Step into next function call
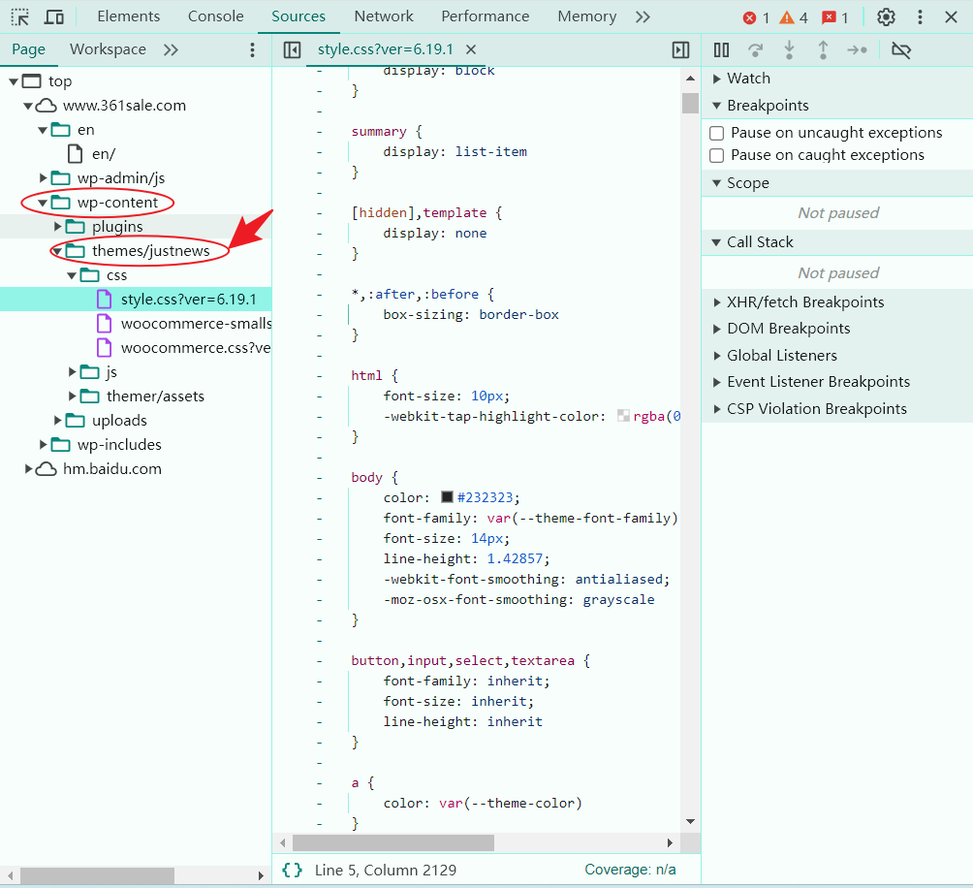Screen dimensions: 973x888 [x=789, y=49]
